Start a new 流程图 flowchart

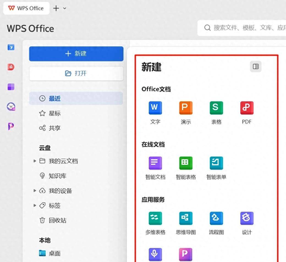tap(216, 218)
